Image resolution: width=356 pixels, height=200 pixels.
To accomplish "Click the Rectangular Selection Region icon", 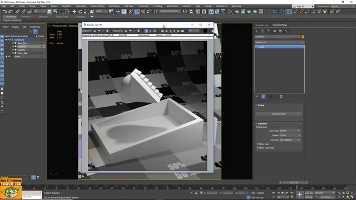I will click(61, 11).
